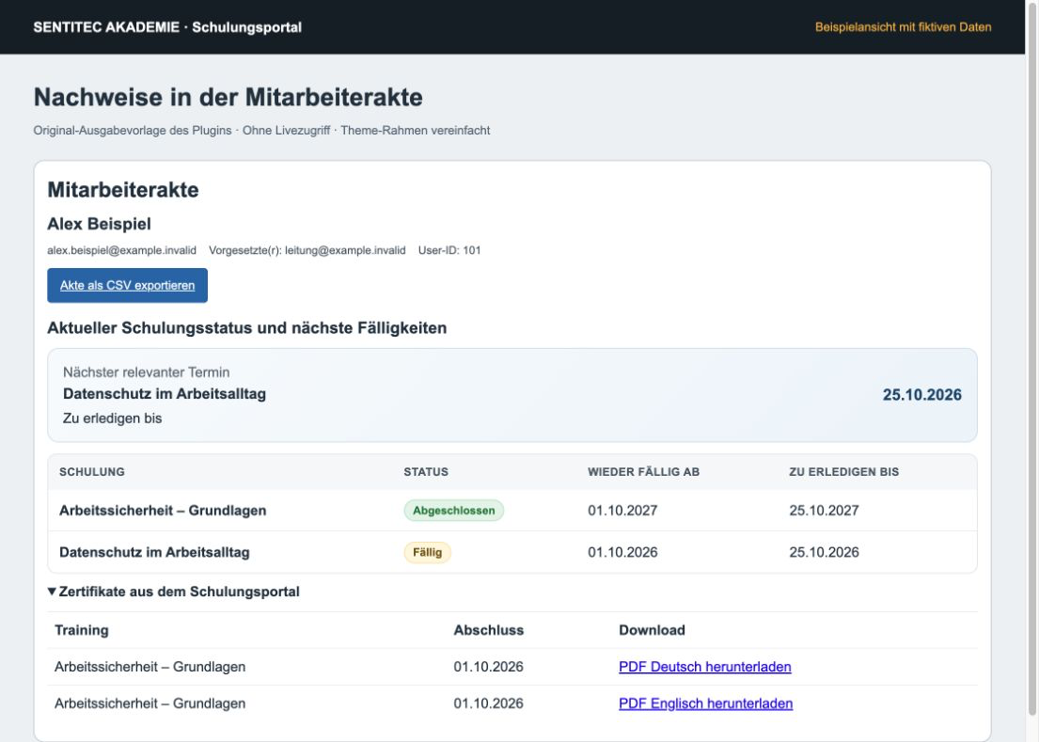Click email 'alex.beispiel@example.invalid'
The height and width of the screenshot is (742, 1039).
[122, 250]
